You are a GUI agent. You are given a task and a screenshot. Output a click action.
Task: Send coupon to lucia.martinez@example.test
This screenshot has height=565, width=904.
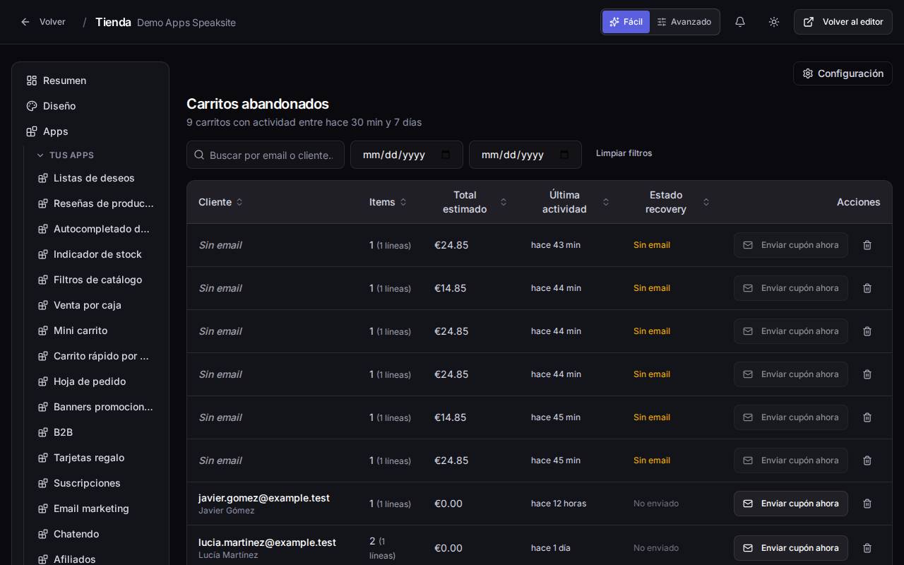(791, 548)
